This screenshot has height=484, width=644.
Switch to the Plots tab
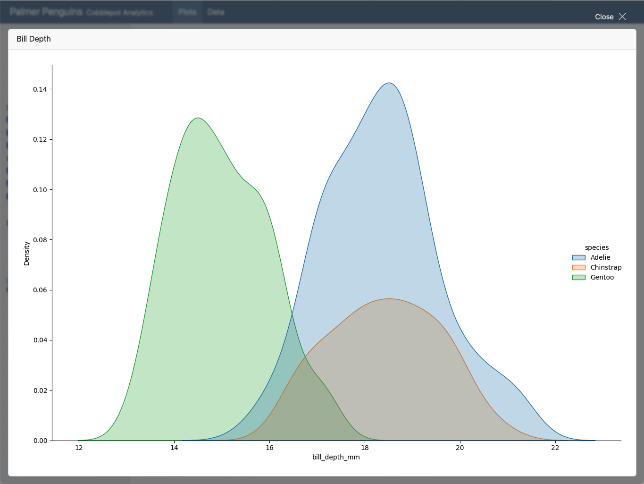pyautogui.click(x=187, y=12)
